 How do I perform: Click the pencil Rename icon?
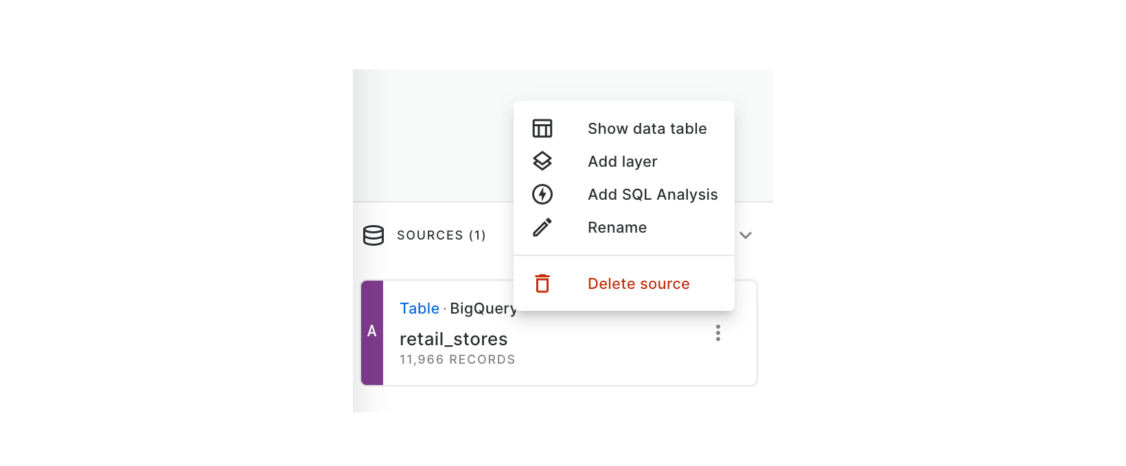click(542, 227)
